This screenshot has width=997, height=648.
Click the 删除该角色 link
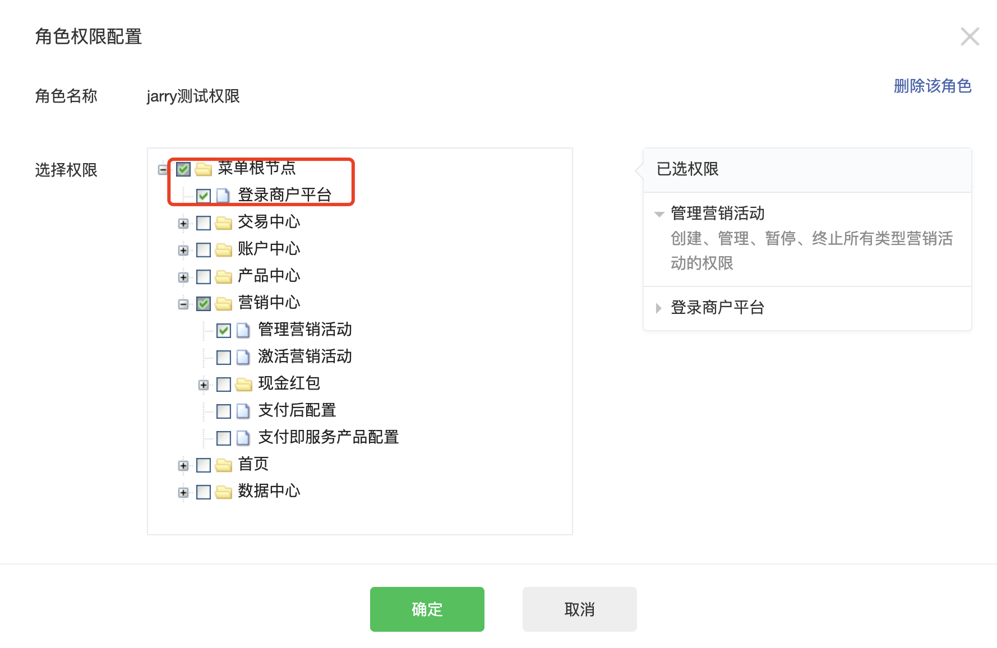click(932, 86)
